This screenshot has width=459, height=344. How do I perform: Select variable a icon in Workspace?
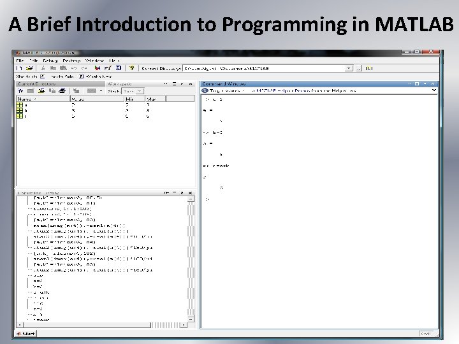point(20,104)
